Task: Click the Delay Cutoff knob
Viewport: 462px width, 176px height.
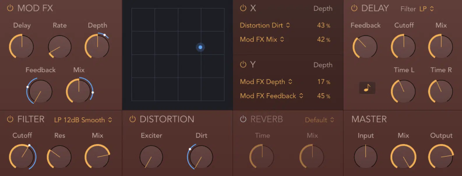Action: 403,47
